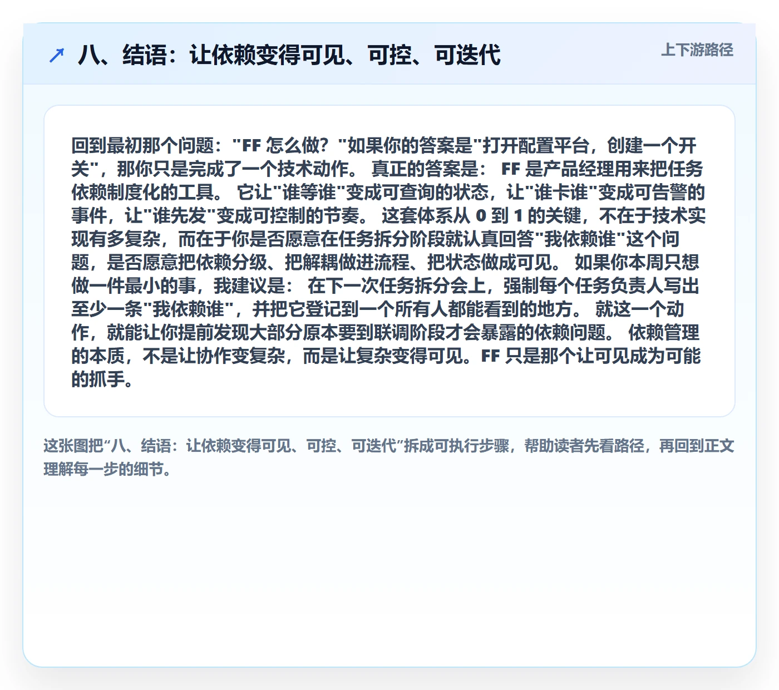779x690 pixels.
Task: Click the paragraph starting "回到最初那个问题"
Action: point(388,262)
